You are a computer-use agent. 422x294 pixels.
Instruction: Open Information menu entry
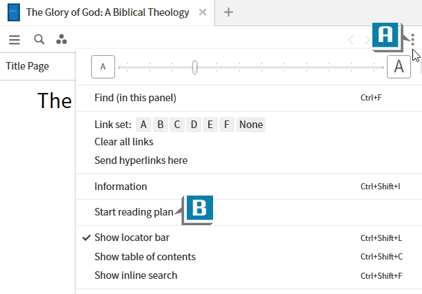(121, 187)
